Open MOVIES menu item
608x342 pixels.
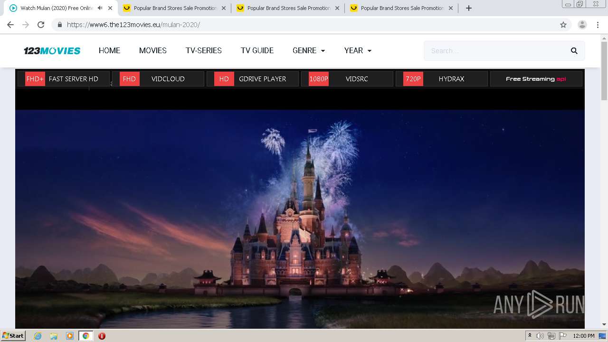point(153,51)
